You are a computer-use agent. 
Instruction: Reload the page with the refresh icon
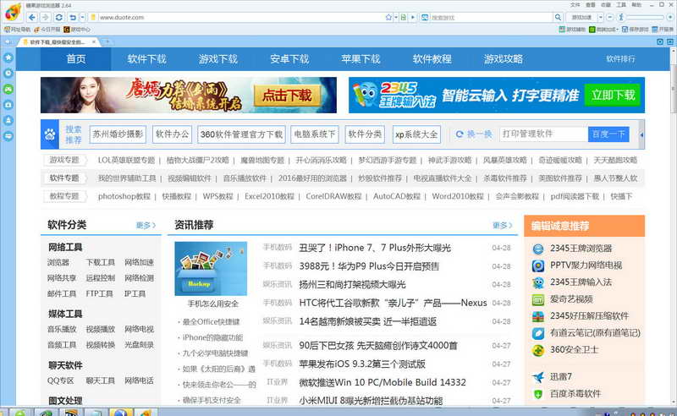point(59,17)
